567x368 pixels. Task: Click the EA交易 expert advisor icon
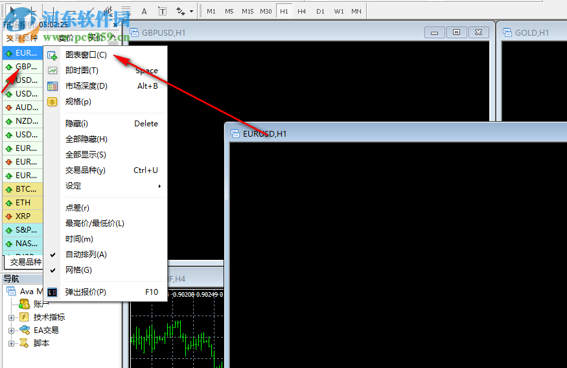[x=25, y=330]
